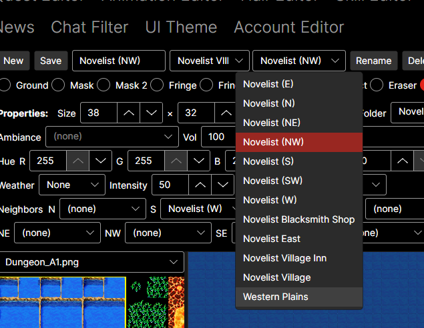The width and height of the screenshot is (424, 328).
Task: Select the lava tile in tileset
Action: [x=176, y=303]
